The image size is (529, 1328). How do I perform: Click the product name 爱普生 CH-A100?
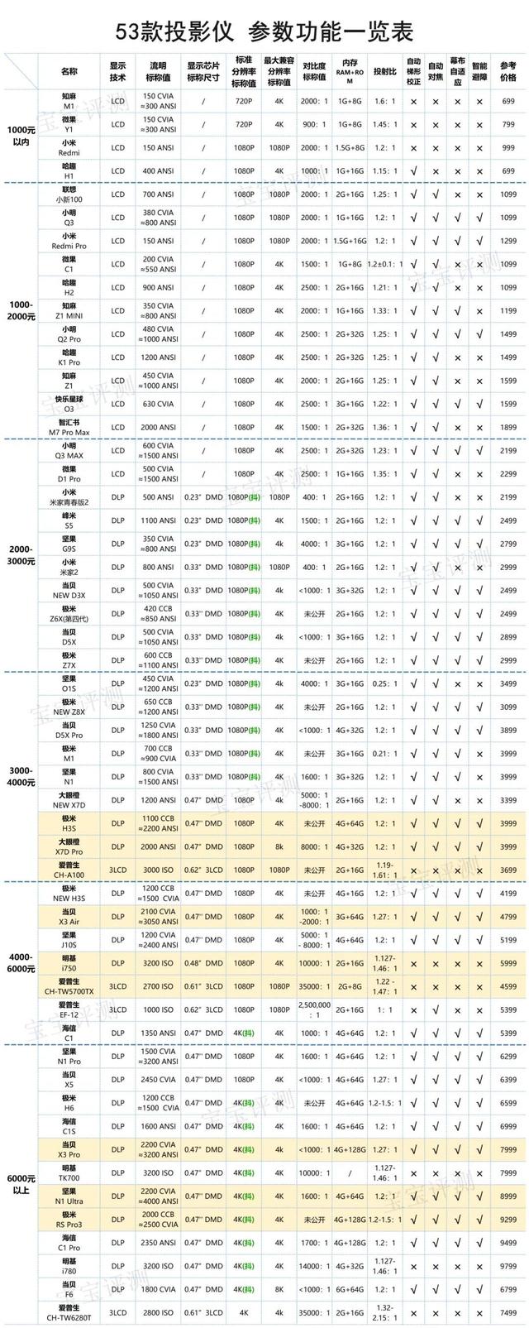coord(69,870)
